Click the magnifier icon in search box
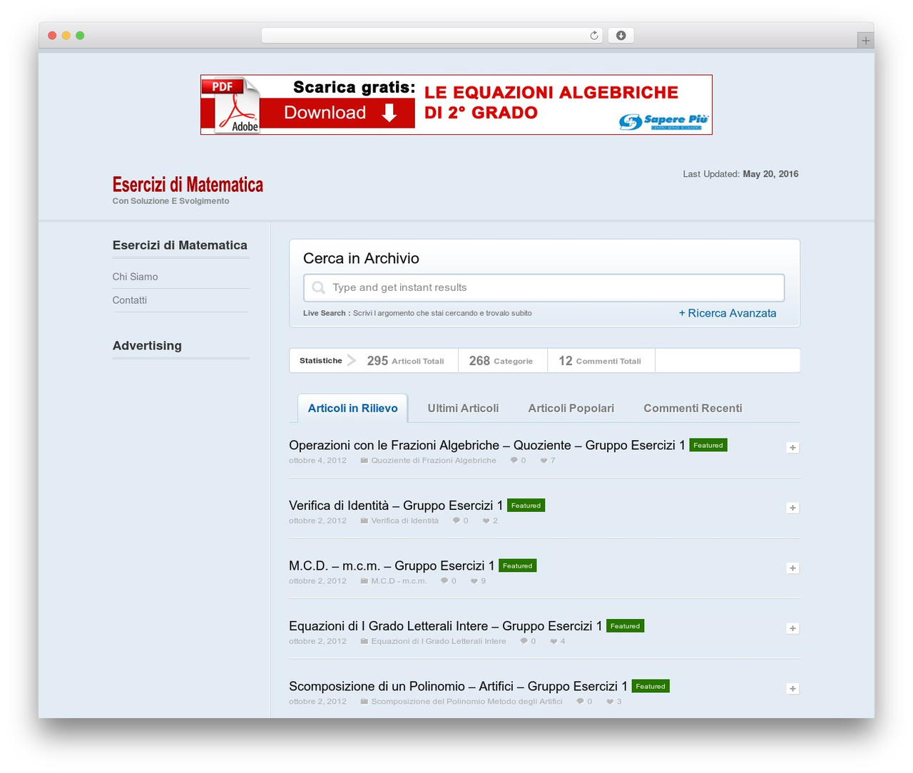Screen dimensions: 913x773 pyautogui.click(x=319, y=287)
